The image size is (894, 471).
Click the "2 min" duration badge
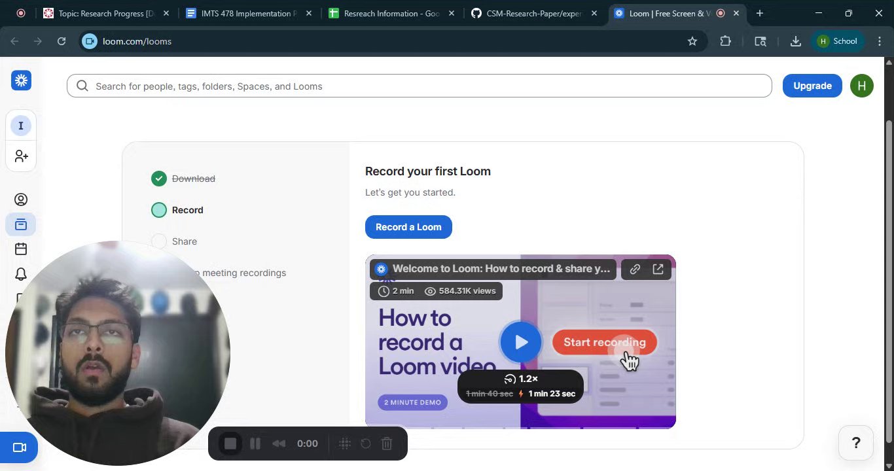click(397, 291)
